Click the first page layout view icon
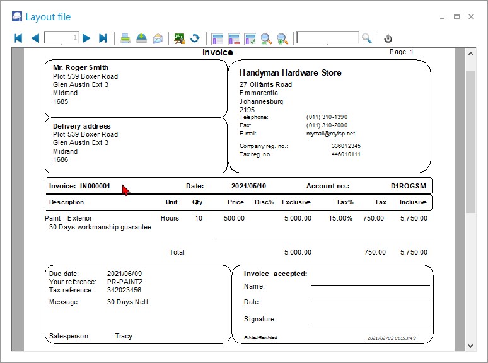This screenshot has height=363, width=488. coord(218,38)
